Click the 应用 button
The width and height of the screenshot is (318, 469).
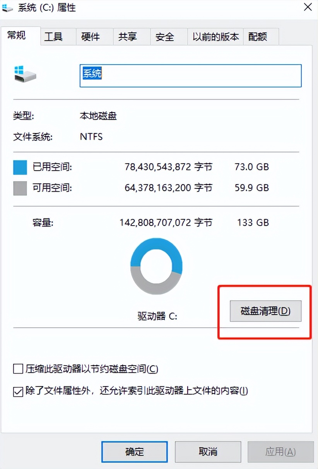[280, 451]
